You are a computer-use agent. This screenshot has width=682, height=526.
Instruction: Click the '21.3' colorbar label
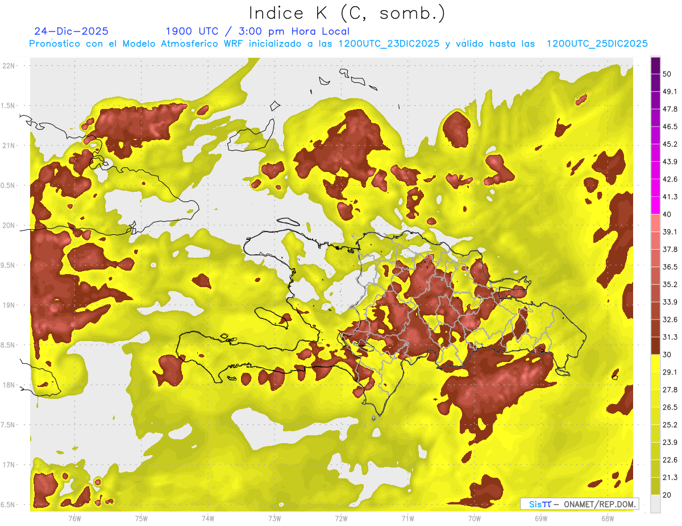670,478
